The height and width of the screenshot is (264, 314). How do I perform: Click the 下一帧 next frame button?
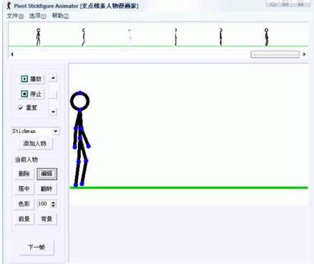[x=36, y=247]
